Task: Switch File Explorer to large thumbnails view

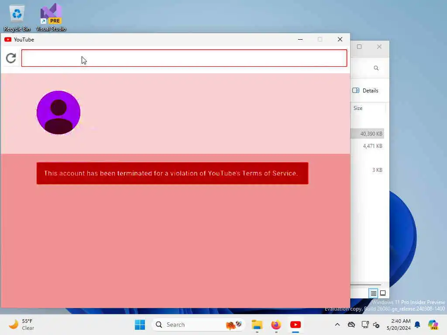Action: click(x=383, y=293)
